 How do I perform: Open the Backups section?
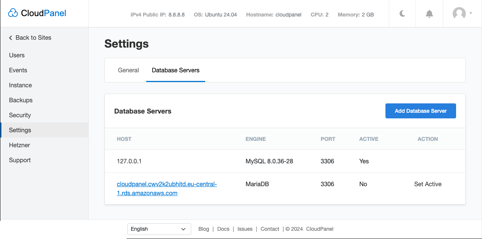pos(21,100)
